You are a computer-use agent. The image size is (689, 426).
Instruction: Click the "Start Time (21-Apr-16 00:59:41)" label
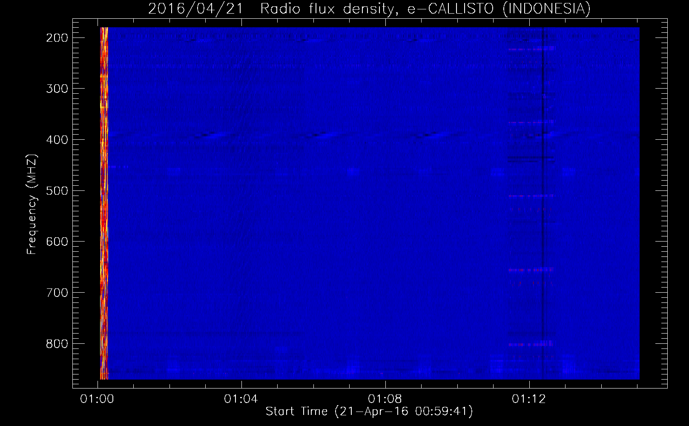point(369,412)
